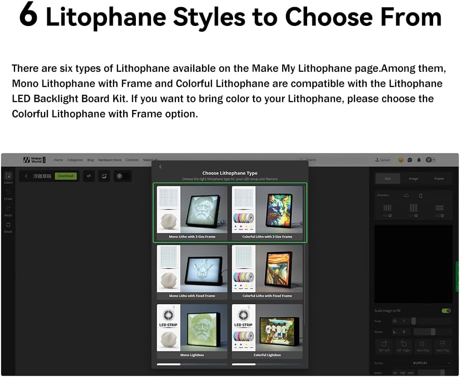Click the Upload text in header
Screen dimensions: 460x377
(385, 160)
